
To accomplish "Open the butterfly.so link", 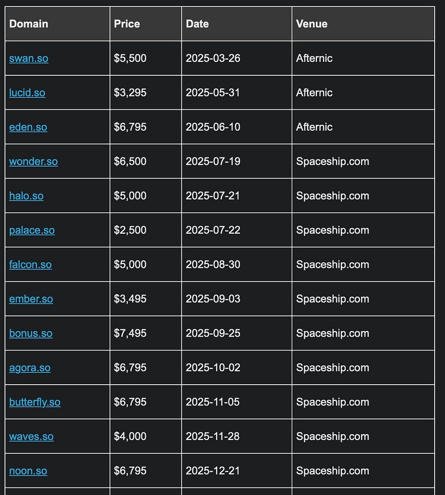I will [35, 402].
